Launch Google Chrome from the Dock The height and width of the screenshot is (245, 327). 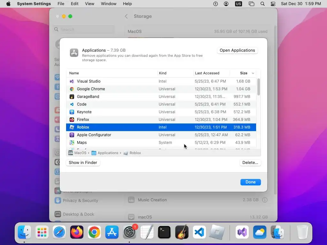pos(94,232)
